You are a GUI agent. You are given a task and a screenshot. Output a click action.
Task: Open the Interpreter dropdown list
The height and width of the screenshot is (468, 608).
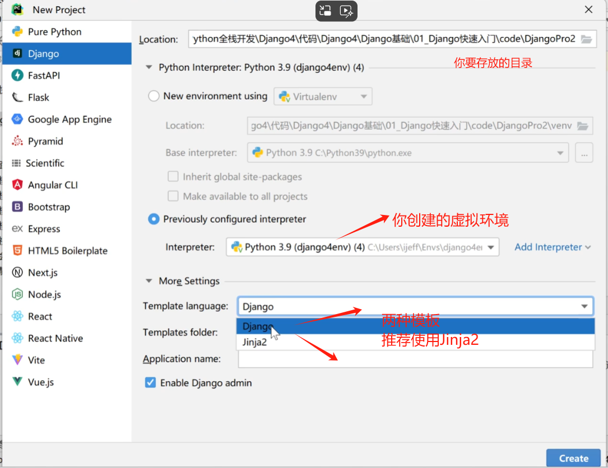pos(491,247)
